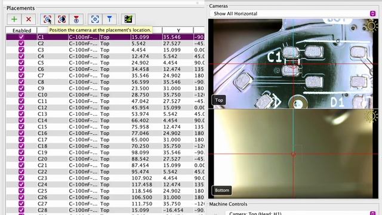Click the green board edit icon in Placements toolbar
The image size is (382, 215).
pos(128,19)
